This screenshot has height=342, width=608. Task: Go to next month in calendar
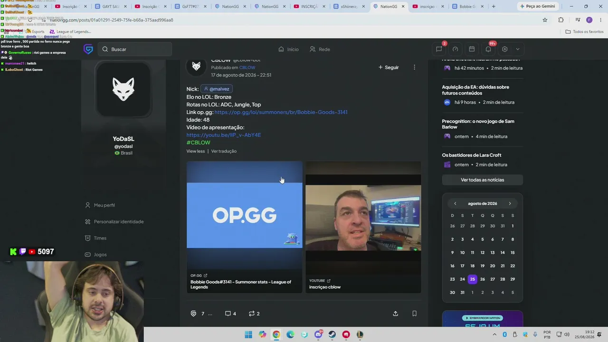click(x=510, y=203)
